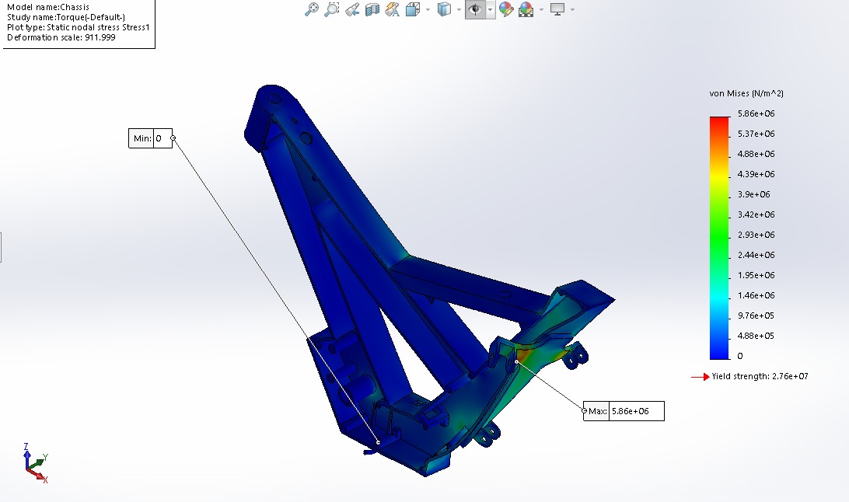Viewport: 849px width, 502px height.
Task: Click the Plot type: Static nodal stress text
Action: pyautogui.click(x=78, y=27)
